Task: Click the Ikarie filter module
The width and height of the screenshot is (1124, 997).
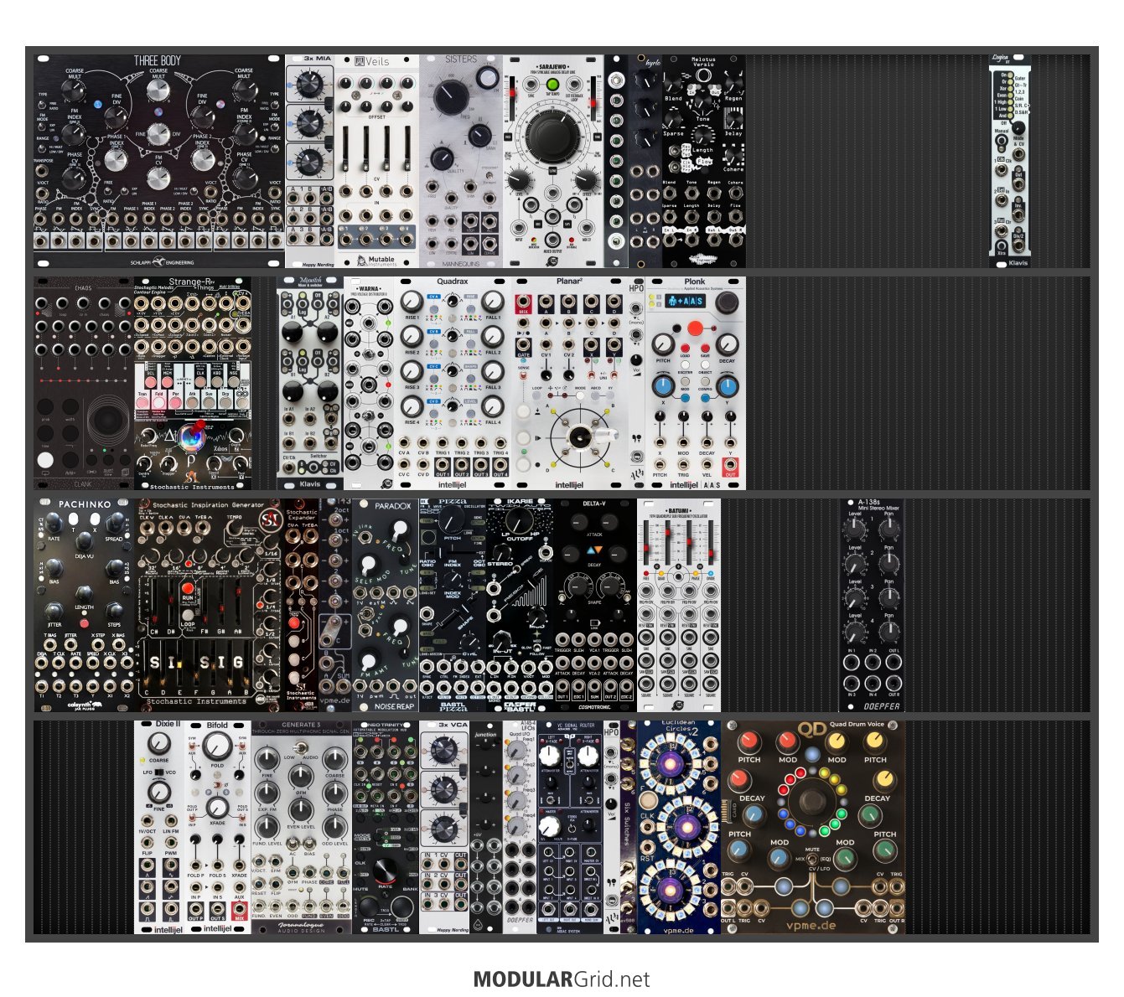Action: click(520, 606)
